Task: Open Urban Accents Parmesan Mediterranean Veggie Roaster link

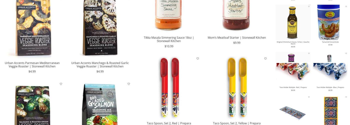Action: tap(32, 64)
